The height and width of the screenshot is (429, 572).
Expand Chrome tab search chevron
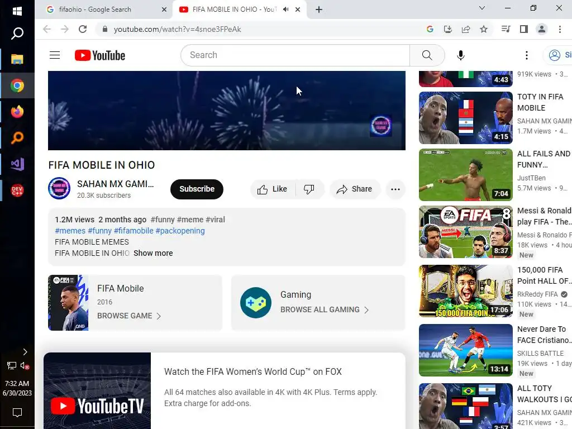[482, 8]
